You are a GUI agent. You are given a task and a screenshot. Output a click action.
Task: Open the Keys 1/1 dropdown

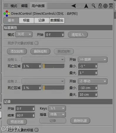[57, 108]
